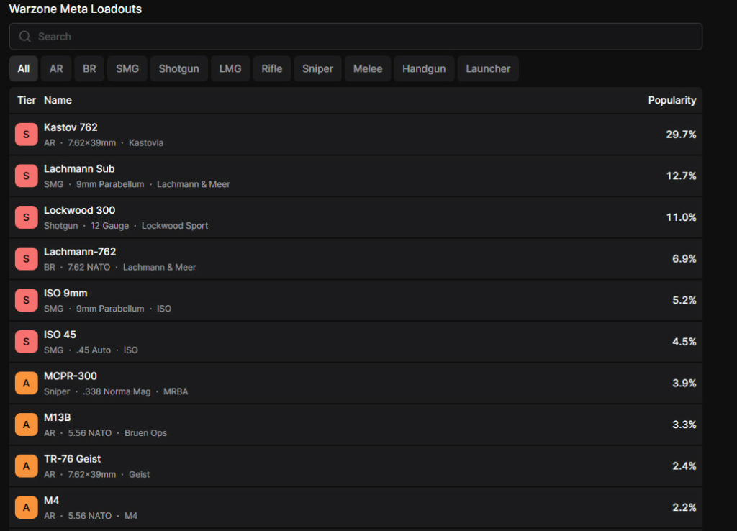Viewport: 737px width, 531px height.
Task: Click the A tier badge beside M13B
Action: tap(27, 425)
